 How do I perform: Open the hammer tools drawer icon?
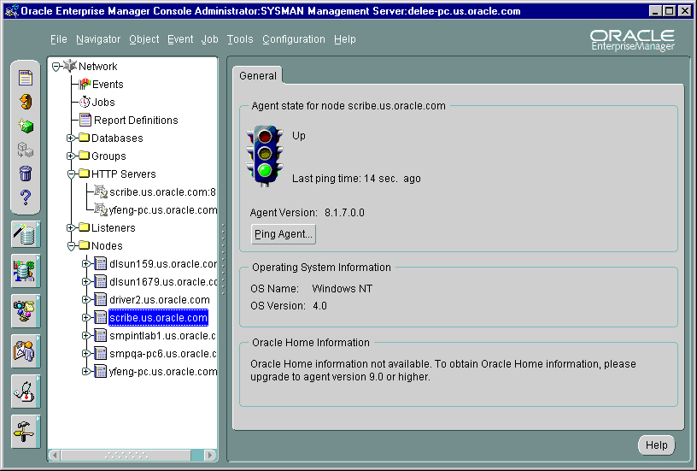click(26, 432)
